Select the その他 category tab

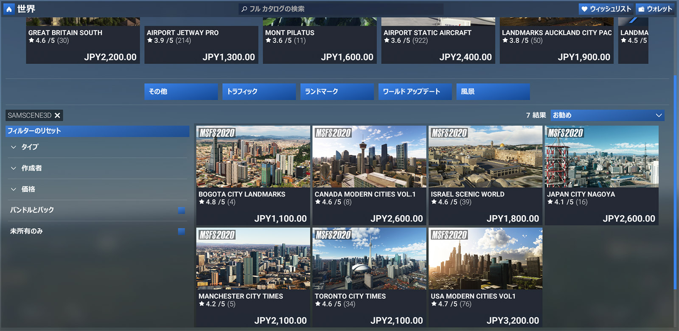(x=181, y=92)
